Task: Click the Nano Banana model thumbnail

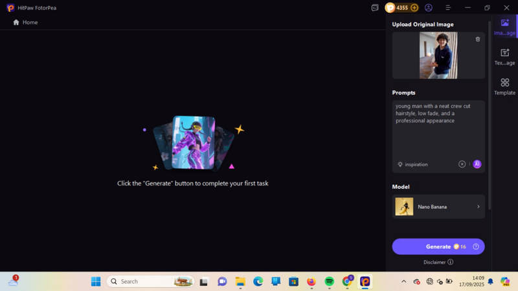Action: (x=404, y=206)
